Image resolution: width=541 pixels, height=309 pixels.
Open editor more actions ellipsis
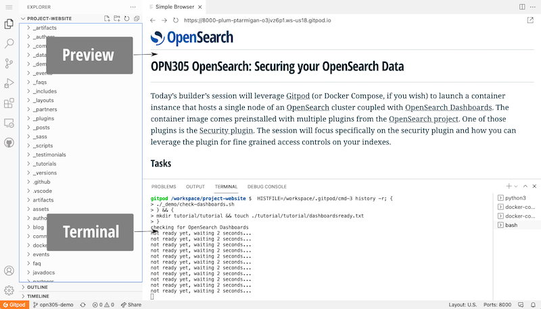(533, 7)
